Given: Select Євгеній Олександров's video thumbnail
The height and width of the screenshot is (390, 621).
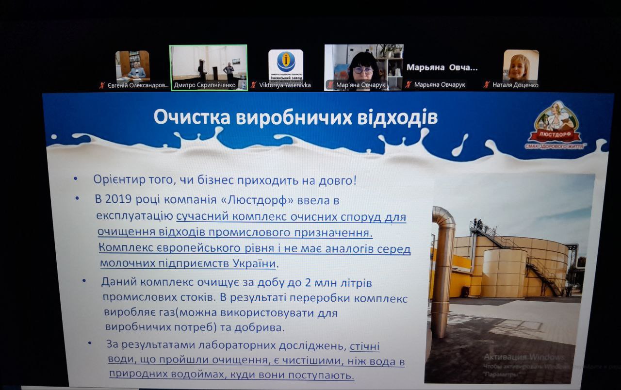Looking at the screenshot, I should 132,65.
